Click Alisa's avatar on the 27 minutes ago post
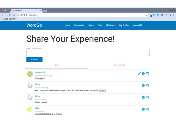The height and width of the screenshot is (125, 176). (x=30, y=86)
